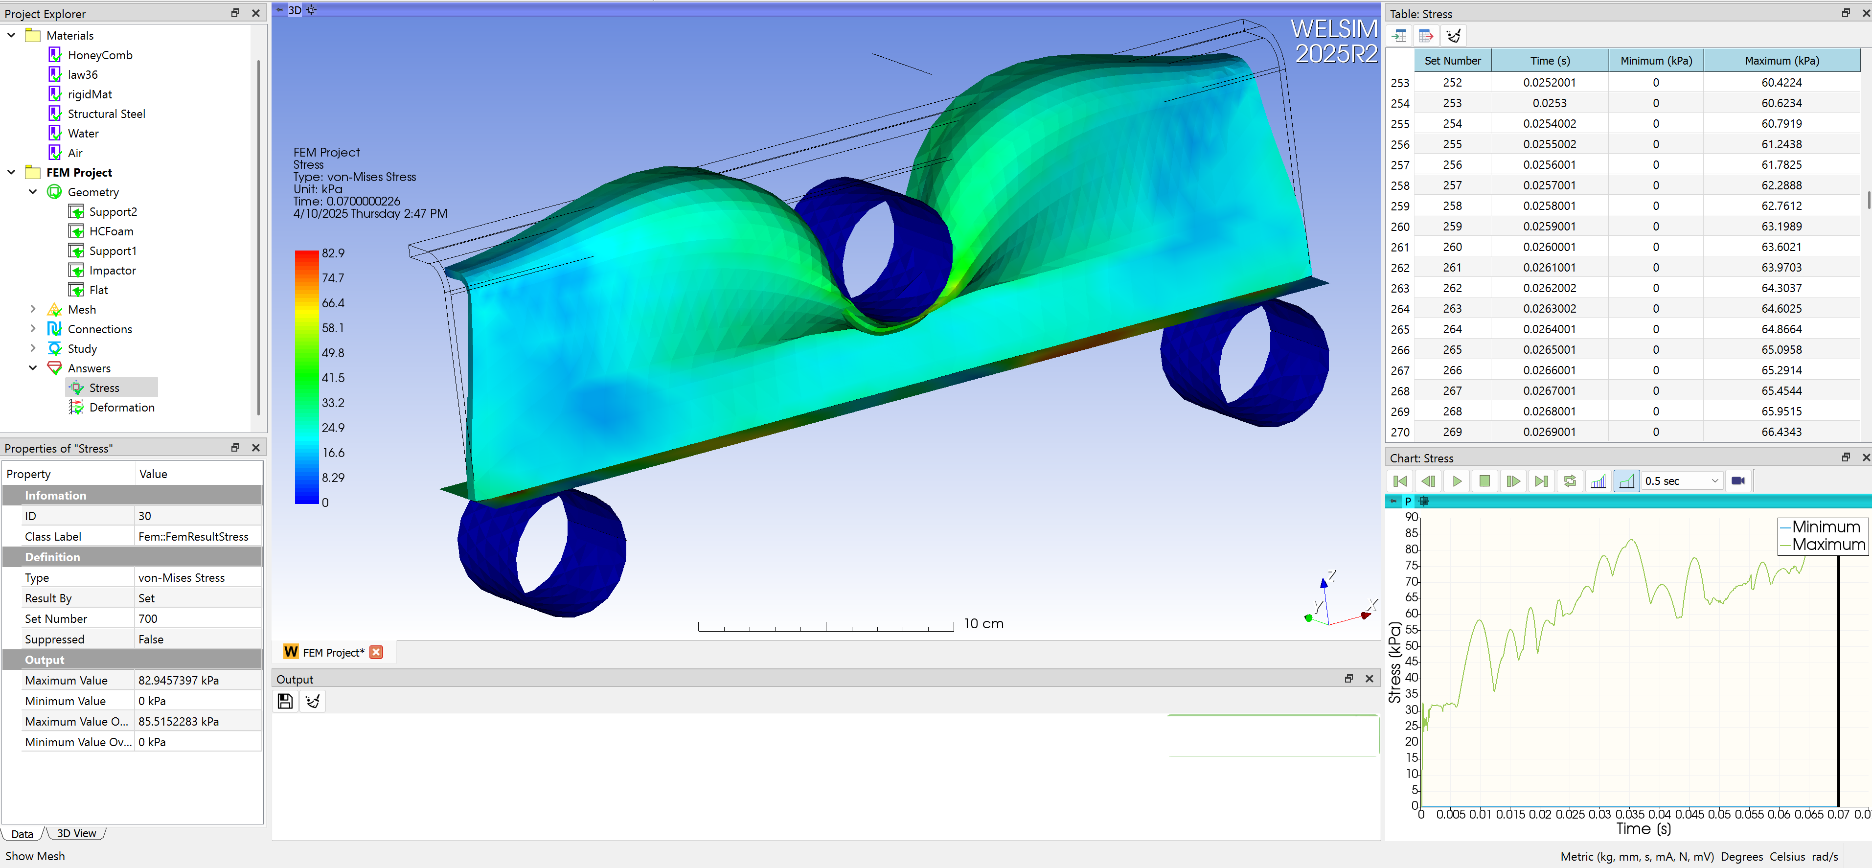This screenshot has height=868, width=1872.
Task: Collapse the Geometry tree node
Action: pos(33,192)
